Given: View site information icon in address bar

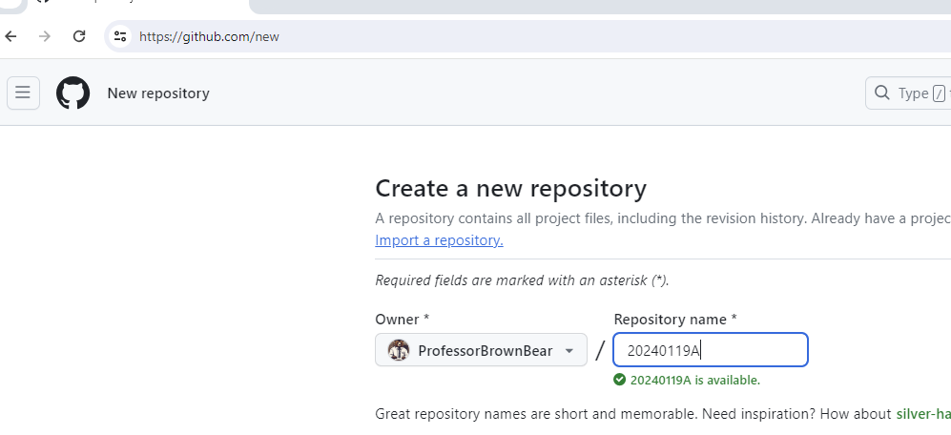Looking at the screenshot, I should (x=119, y=36).
